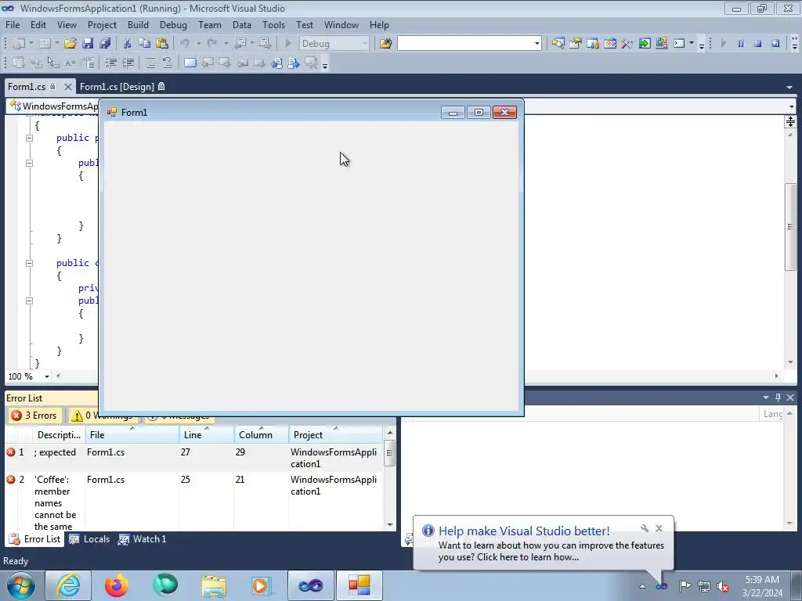Switch to the Form1.cs [Design] tab
This screenshot has width=802, height=601.
[122, 87]
